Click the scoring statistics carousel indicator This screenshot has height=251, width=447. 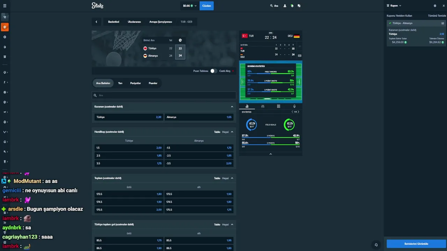tap(267, 99)
